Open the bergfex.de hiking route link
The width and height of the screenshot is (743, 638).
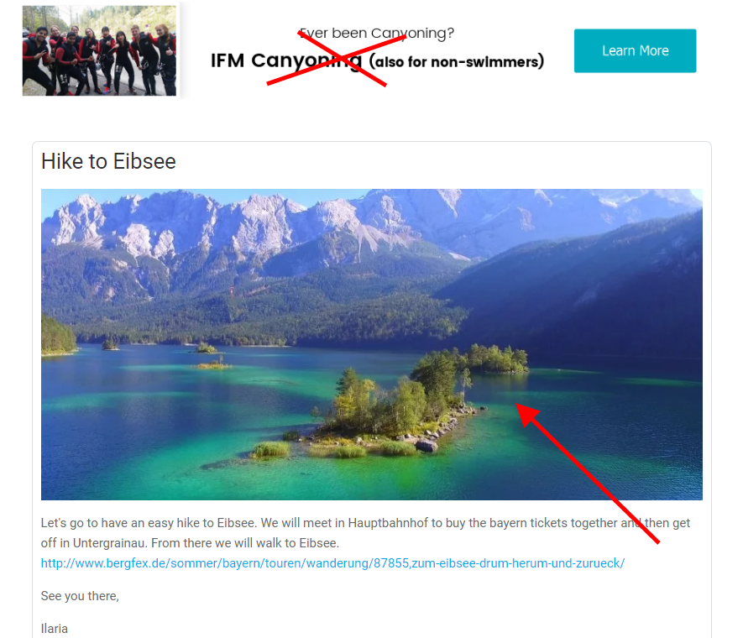332,563
